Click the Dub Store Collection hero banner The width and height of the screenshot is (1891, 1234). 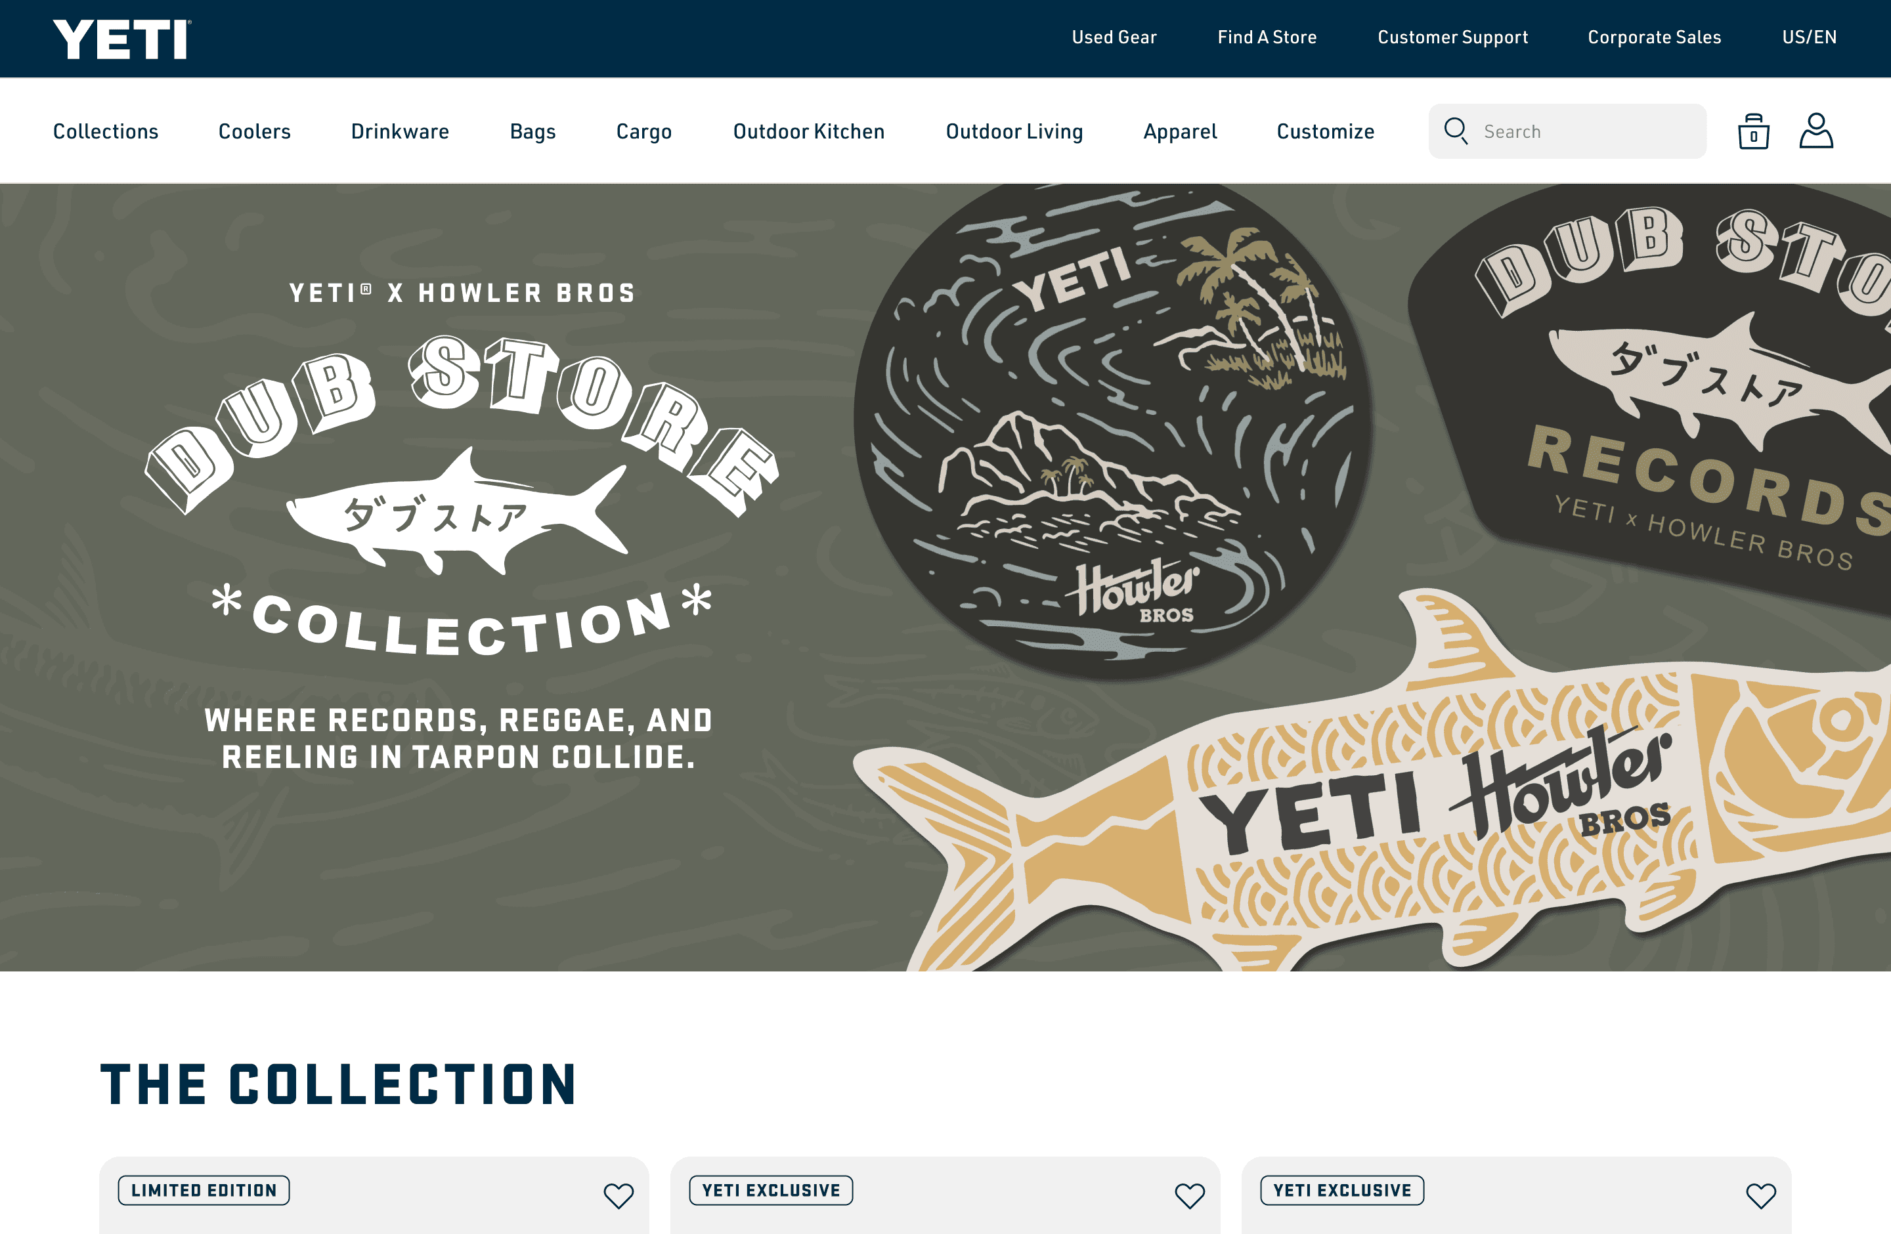click(x=946, y=578)
